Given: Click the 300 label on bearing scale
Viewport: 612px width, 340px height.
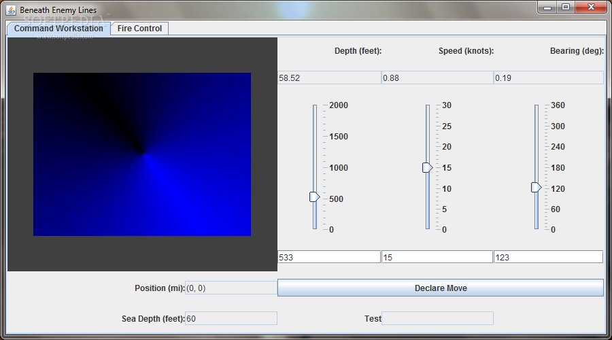Looking at the screenshot, I should tap(558, 126).
